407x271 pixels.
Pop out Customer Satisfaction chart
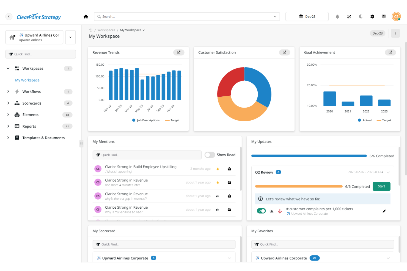click(285, 52)
